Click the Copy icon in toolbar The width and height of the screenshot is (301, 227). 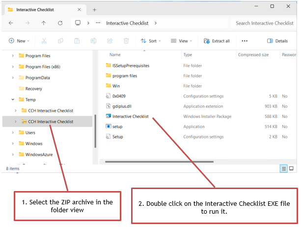(60, 41)
